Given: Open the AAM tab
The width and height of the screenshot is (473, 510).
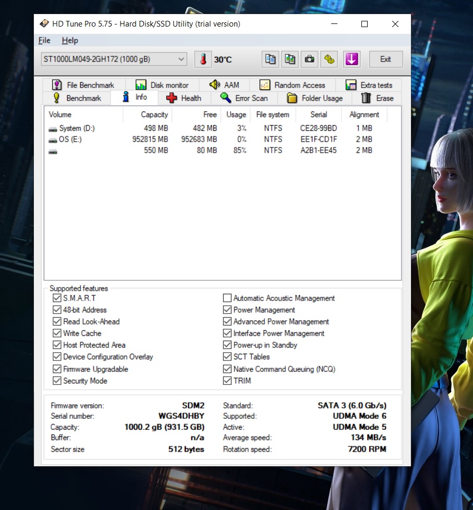Looking at the screenshot, I should click(224, 85).
